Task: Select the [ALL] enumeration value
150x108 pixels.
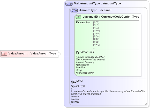Action: (96, 28)
